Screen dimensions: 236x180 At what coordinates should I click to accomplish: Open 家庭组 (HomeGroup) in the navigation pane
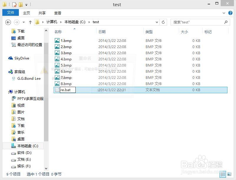pyautogui.click(x=19, y=71)
